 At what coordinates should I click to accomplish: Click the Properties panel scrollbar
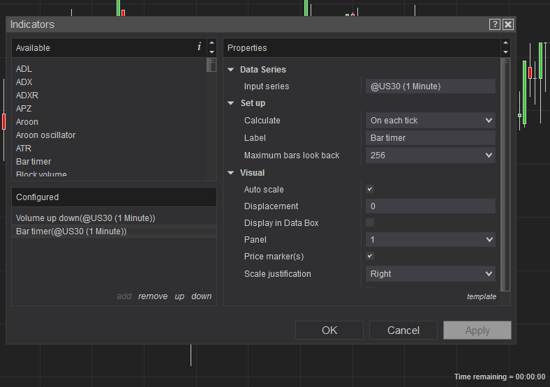pos(505,174)
